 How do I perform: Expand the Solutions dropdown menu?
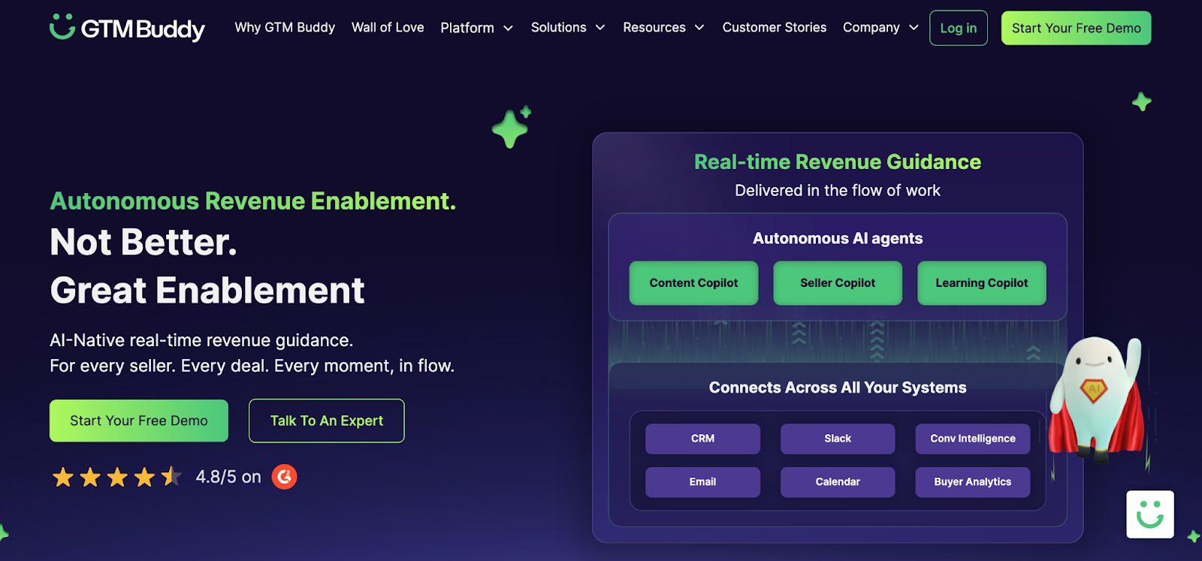click(x=568, y=28)
